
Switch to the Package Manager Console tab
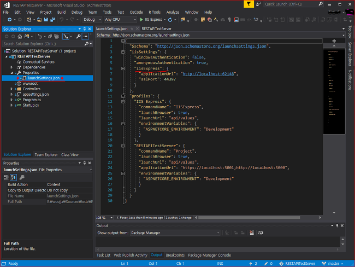[209, 256]
